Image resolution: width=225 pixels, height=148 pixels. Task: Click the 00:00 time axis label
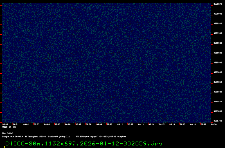[x=5, y=124]
